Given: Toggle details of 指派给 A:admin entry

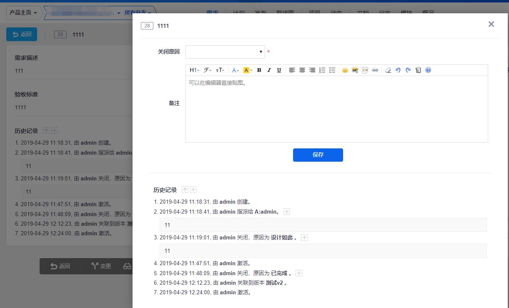Looking at the screenshot, I should tap(287, 212).
